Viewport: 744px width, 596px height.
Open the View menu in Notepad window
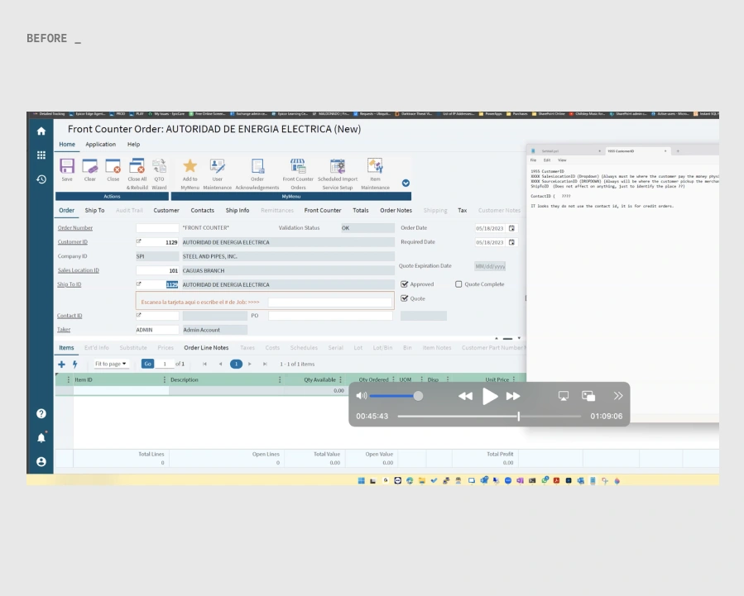pyautogui.click(x=562, y=160)
